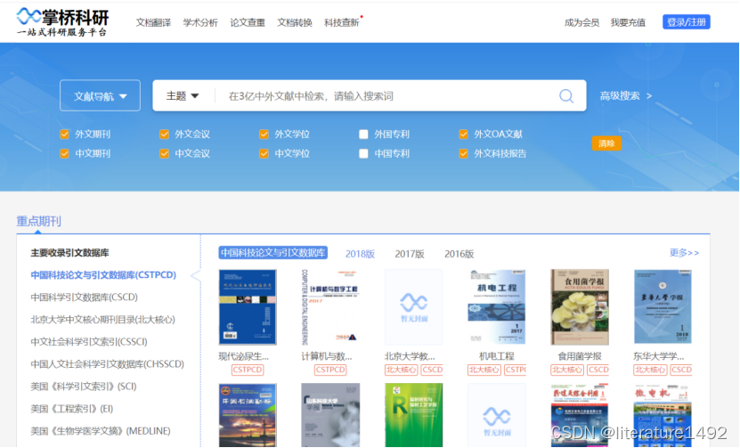Open 文献导航 dropdown

pos(100,96)
